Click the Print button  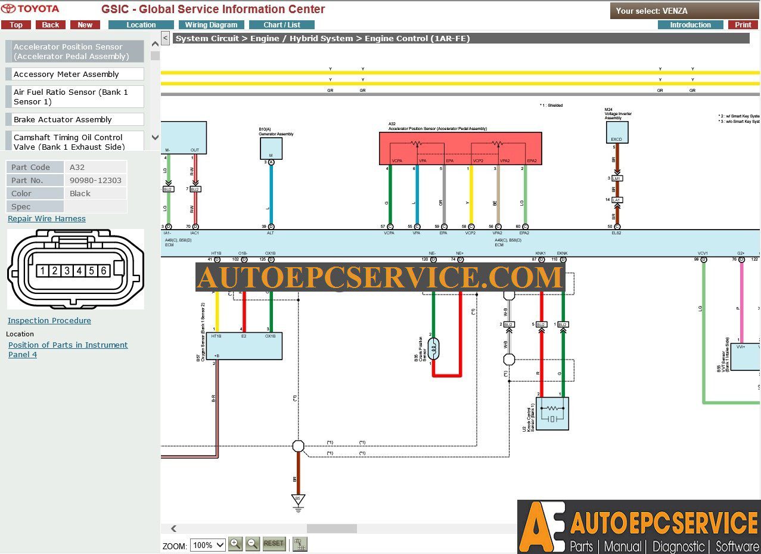coord(743,25)
